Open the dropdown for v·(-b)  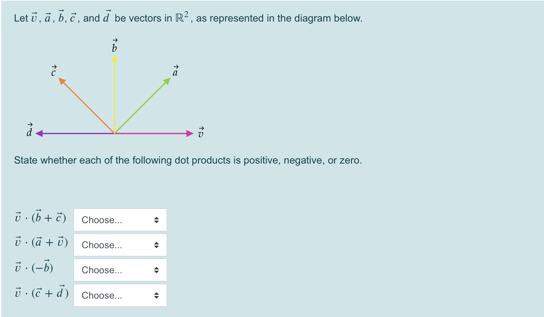(120, 270)
